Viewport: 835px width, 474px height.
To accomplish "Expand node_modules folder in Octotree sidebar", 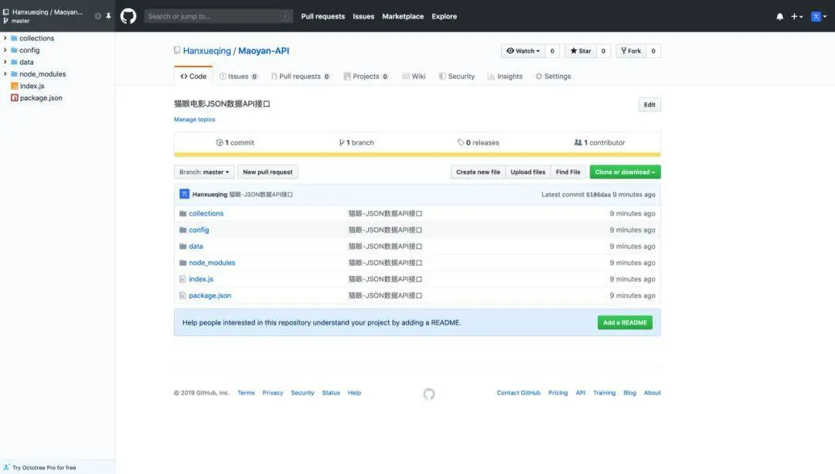I will pyautogui.click(x=5, y=73).
